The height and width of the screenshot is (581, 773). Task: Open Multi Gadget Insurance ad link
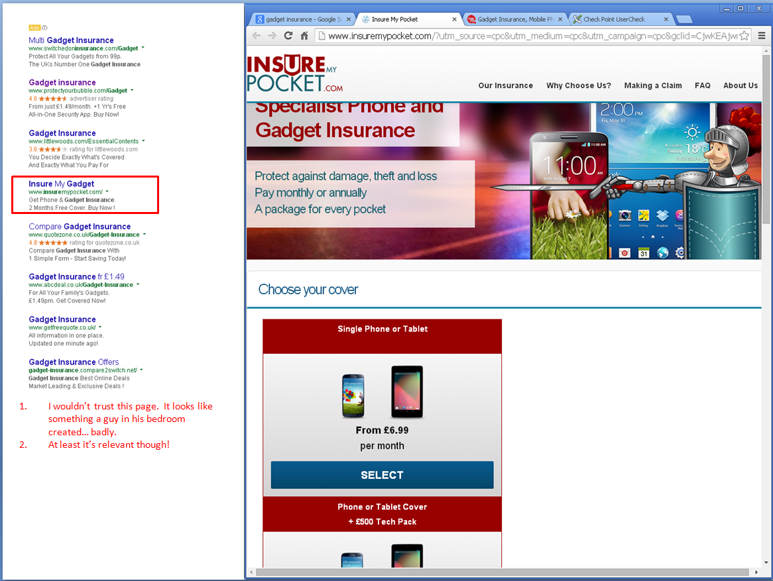[71, 40]
